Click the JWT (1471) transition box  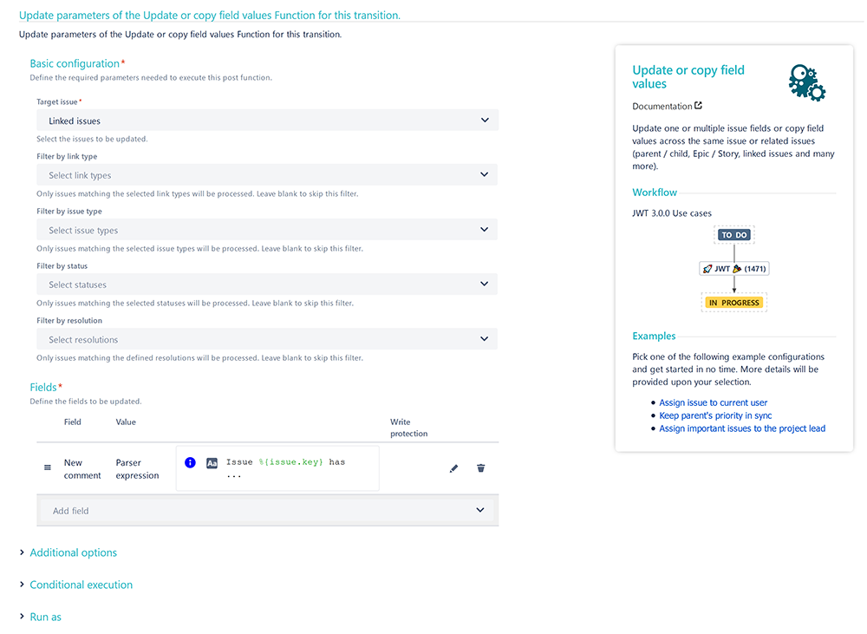[x=734, y=269]
